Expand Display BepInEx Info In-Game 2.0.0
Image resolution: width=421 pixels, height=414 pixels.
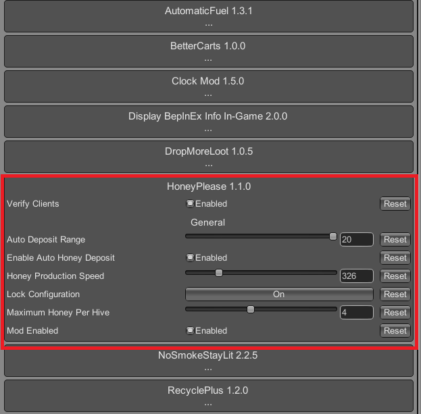(209, 122)
